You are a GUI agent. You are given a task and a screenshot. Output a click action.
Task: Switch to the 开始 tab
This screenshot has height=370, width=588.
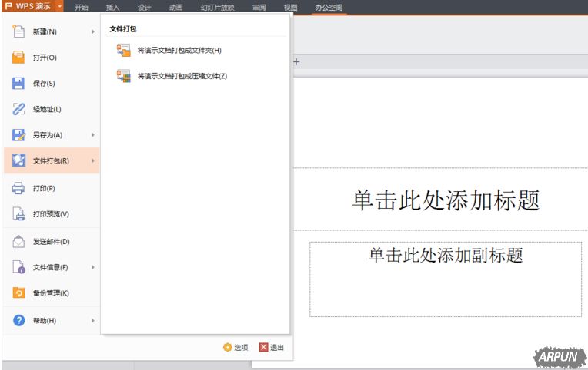click(x=81, y=8)
